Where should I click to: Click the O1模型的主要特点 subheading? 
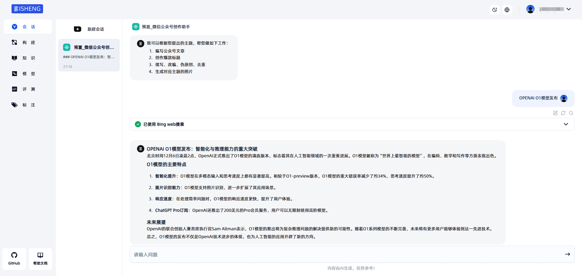tap(166, 164)
